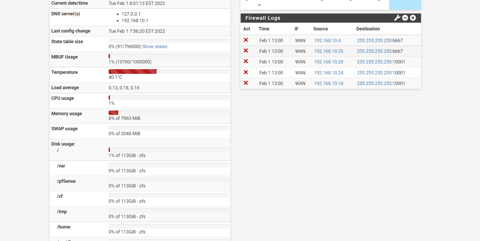This screenshot has width=480, height=241.
Task: Click the Source column header
Action: tap(321, 29)
